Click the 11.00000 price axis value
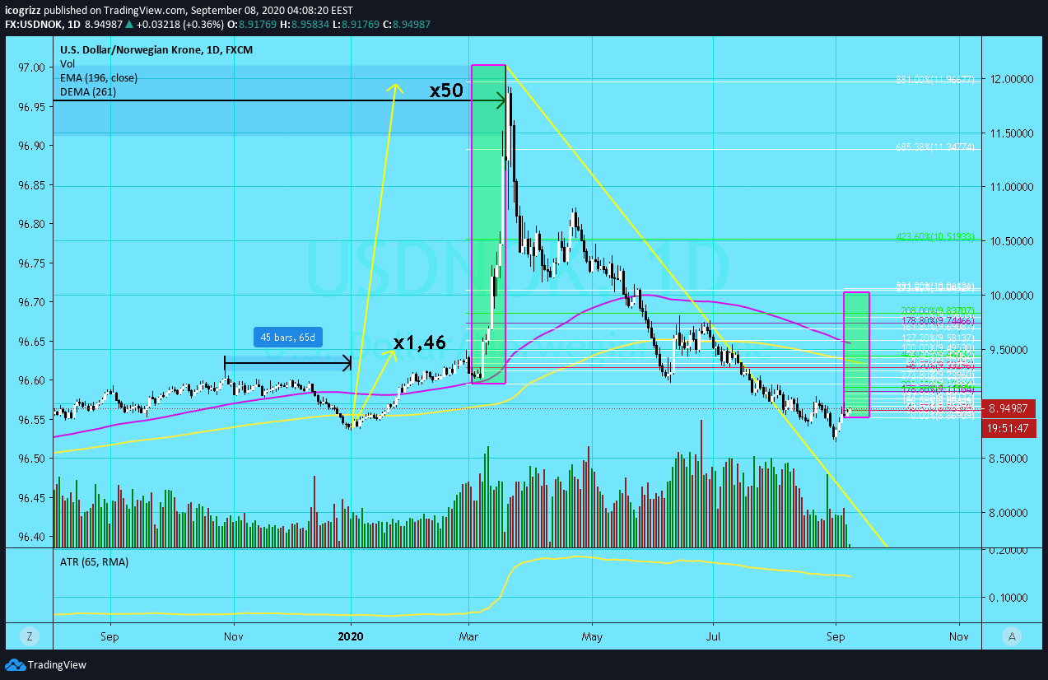Screen dimensions: 1048x680 (x=1012, y=187)
